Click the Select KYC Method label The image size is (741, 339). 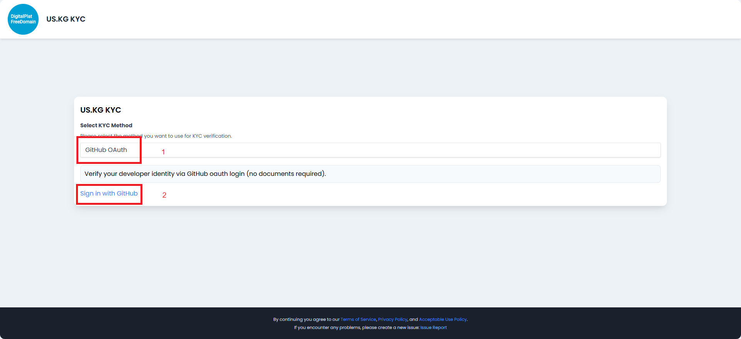(106, 125)
